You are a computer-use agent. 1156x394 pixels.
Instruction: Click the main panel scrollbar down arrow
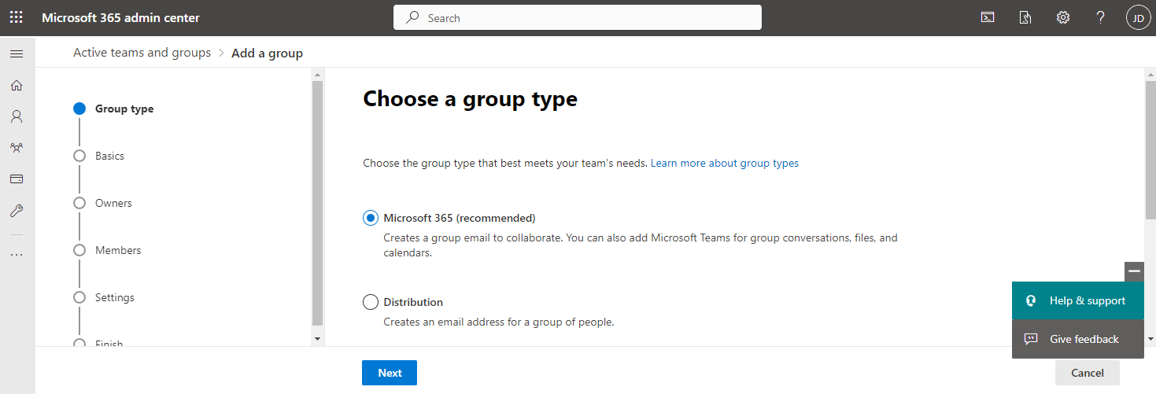[1150, 338]
